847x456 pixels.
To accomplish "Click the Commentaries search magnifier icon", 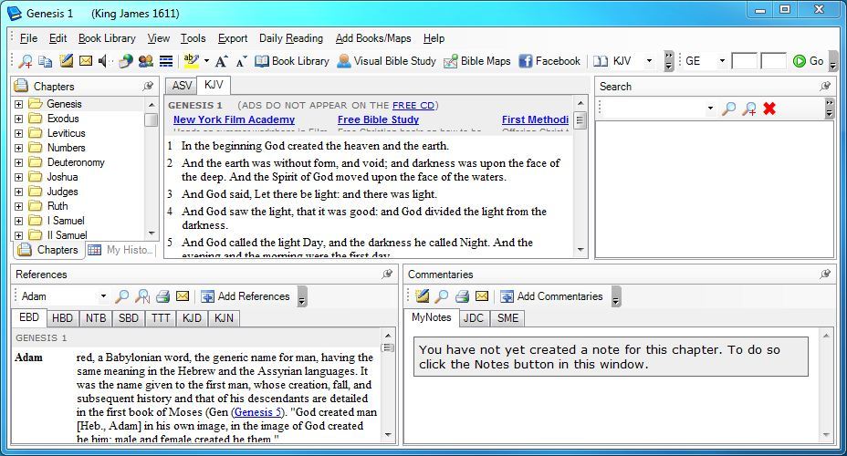I will 442,296.
